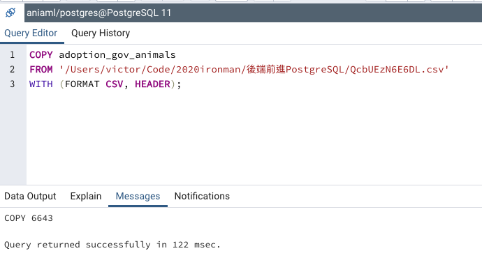The image size is (482, 267).
Task: Switch to the Notifications tab
Action: [202, 196]
